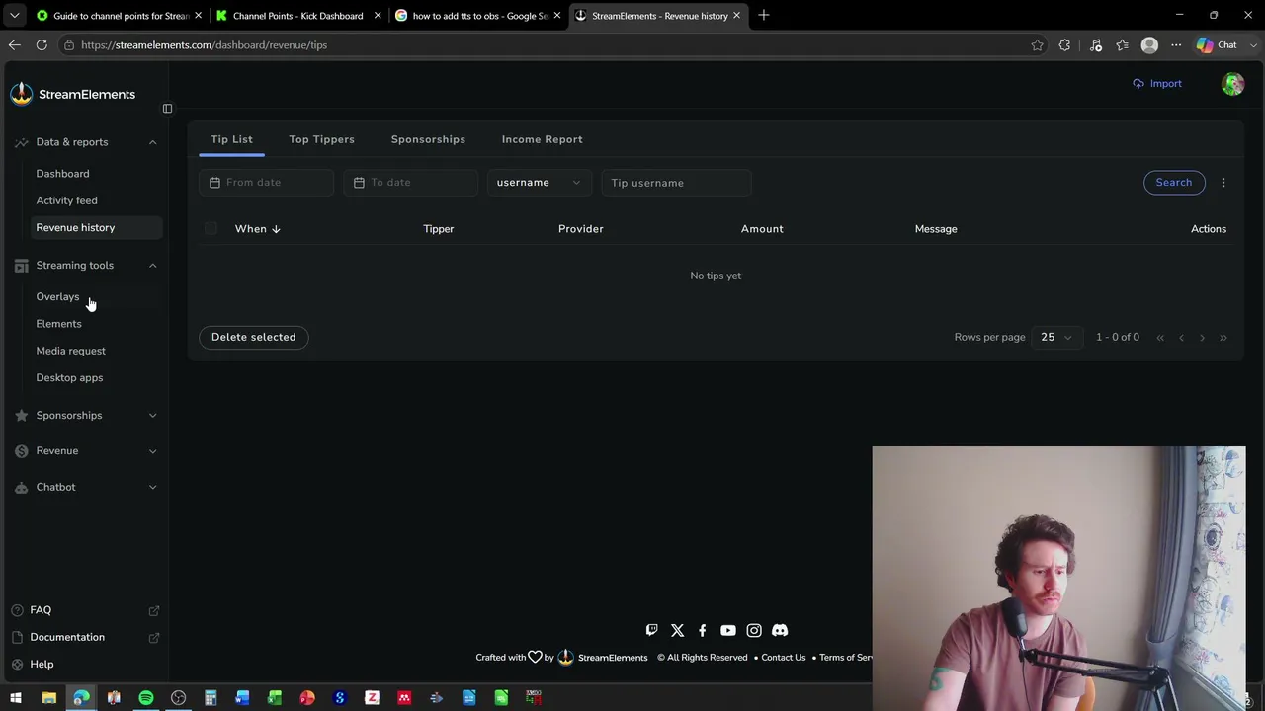Click the Search button

tap(1174, 183)
